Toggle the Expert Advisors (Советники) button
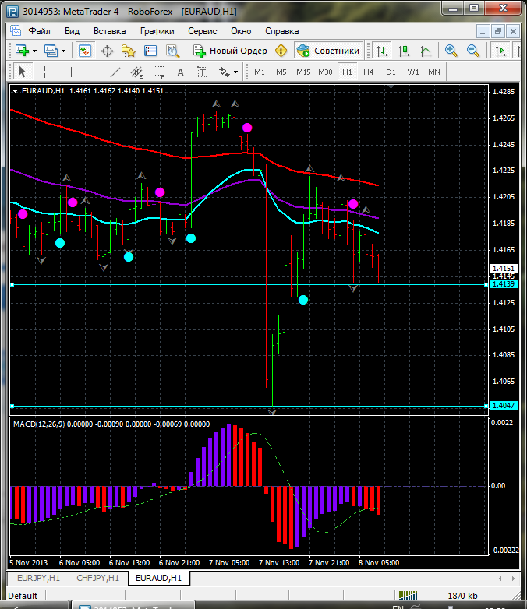The width and height of the screenshot is (527, 609). [x=328, y=51]
